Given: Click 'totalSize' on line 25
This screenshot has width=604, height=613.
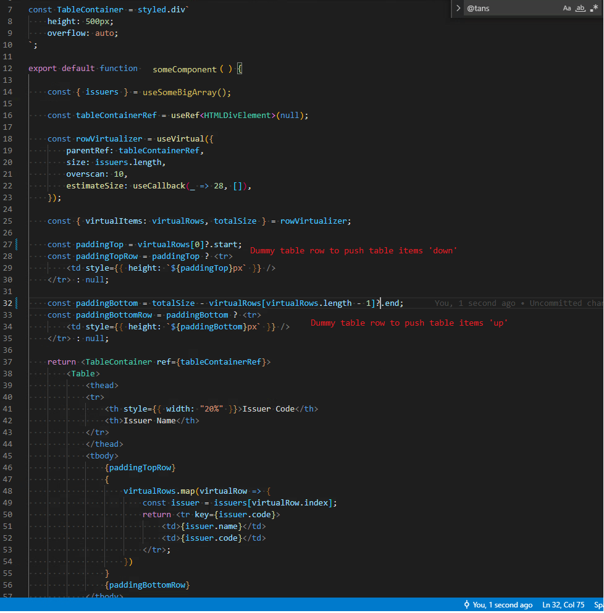Looking at the screenshot, I should (x=235, y=221).
